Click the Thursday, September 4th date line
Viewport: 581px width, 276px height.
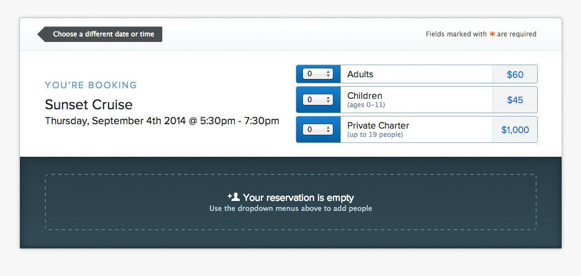coord(162,121)
